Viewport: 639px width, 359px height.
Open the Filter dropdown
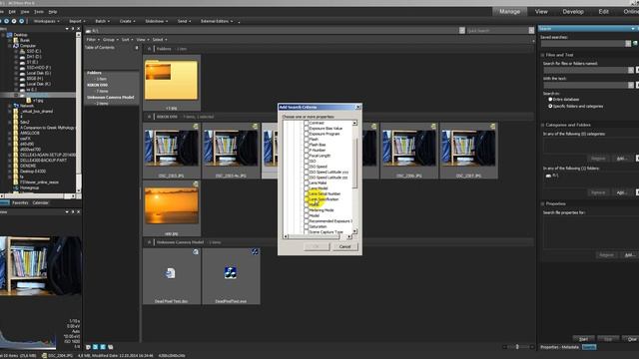click(93, 40)
